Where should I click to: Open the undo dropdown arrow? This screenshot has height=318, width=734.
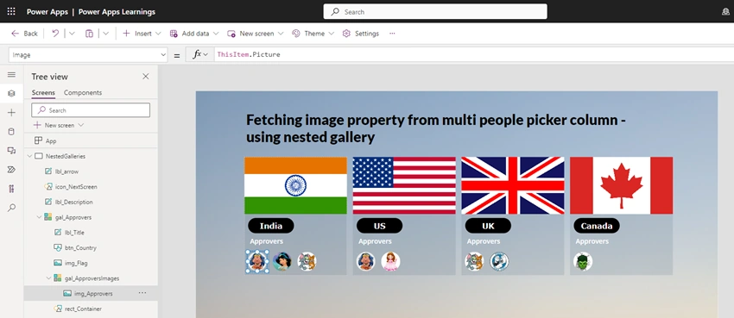[x=72, y=34]
